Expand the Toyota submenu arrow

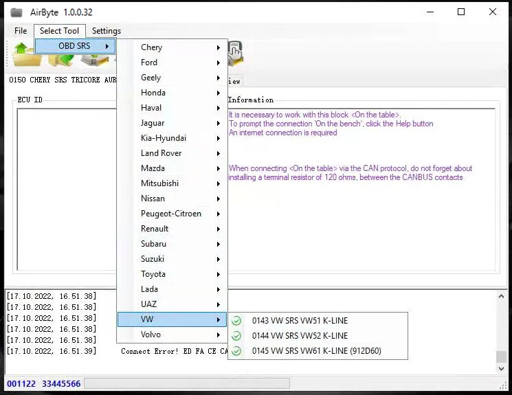coord(219,274)
